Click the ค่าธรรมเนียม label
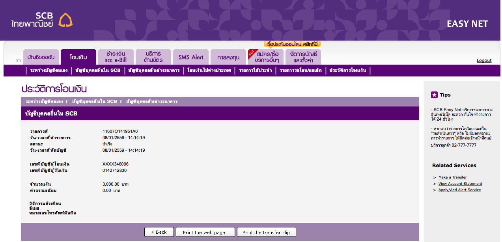The height and width of the screenshot is (242, 502). click(43, 190)
